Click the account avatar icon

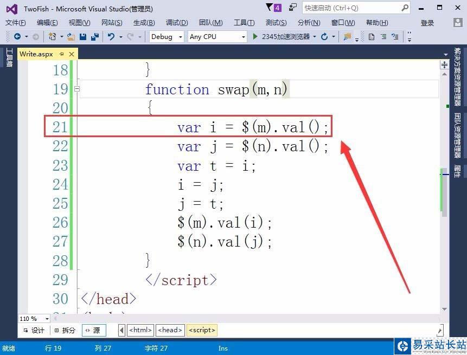point(457,22)
